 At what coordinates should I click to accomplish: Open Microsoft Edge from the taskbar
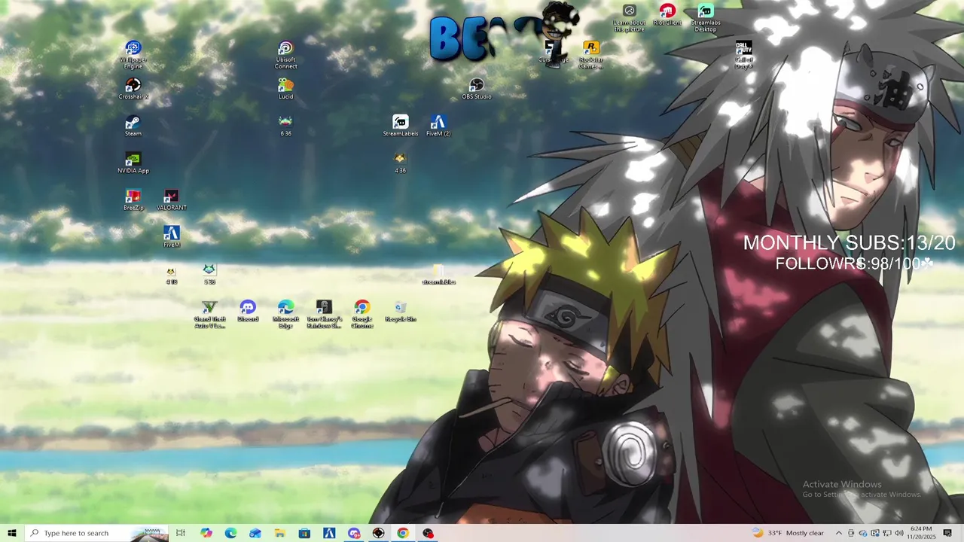[x=230, y=533]
